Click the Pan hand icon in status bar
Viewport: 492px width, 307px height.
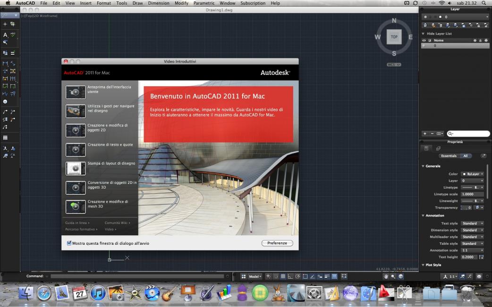tap(386, 276)
